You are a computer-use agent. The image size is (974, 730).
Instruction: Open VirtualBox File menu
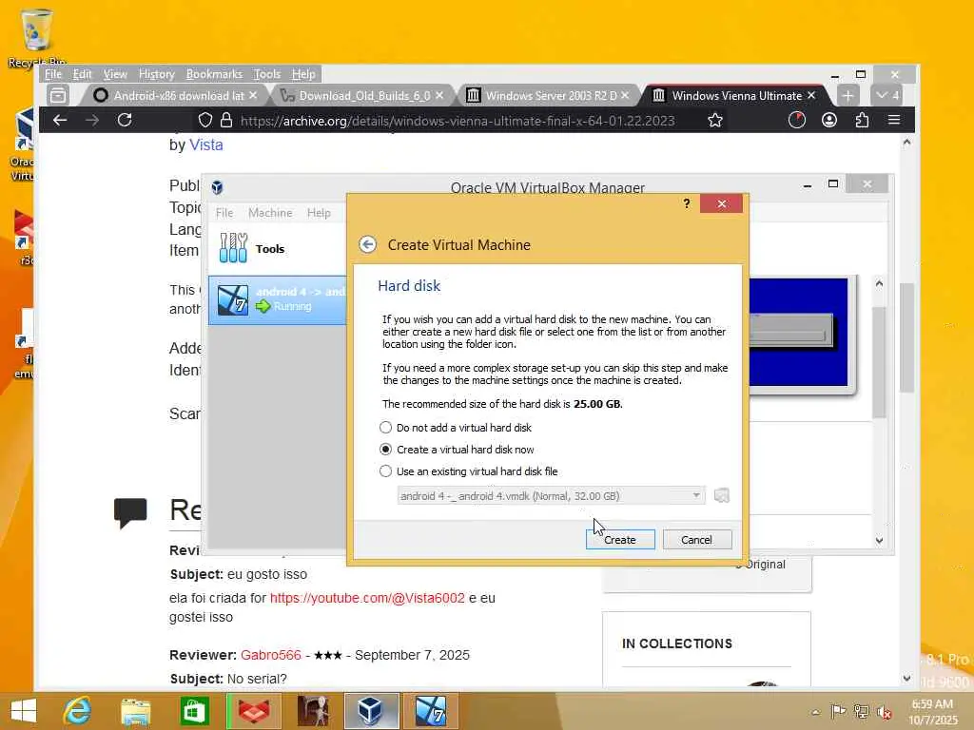(224, 213)
